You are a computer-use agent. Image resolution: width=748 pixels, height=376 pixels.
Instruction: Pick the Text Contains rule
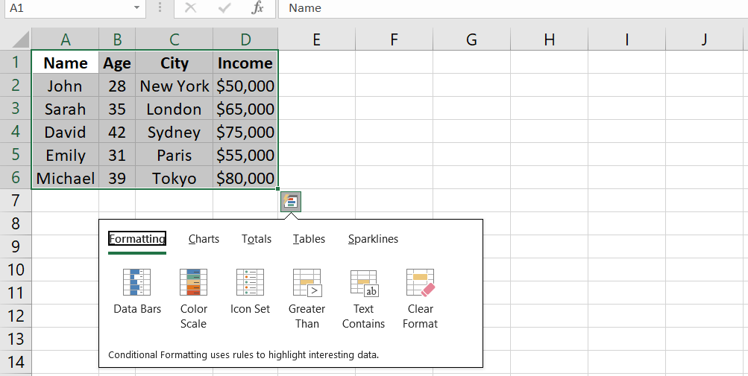[x=363, y=284]
